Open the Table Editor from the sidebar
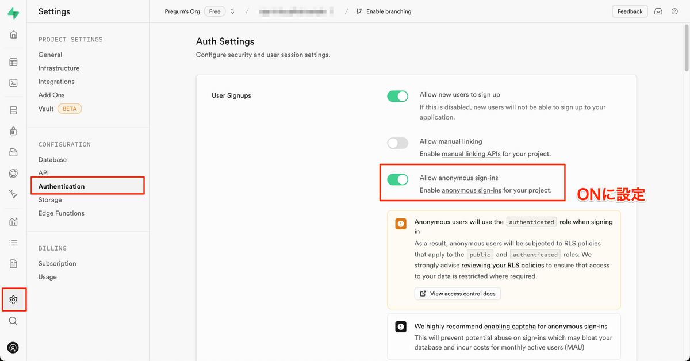 13,62
